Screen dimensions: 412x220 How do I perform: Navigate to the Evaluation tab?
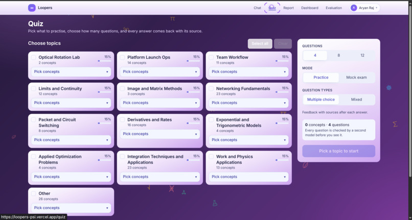334,8
